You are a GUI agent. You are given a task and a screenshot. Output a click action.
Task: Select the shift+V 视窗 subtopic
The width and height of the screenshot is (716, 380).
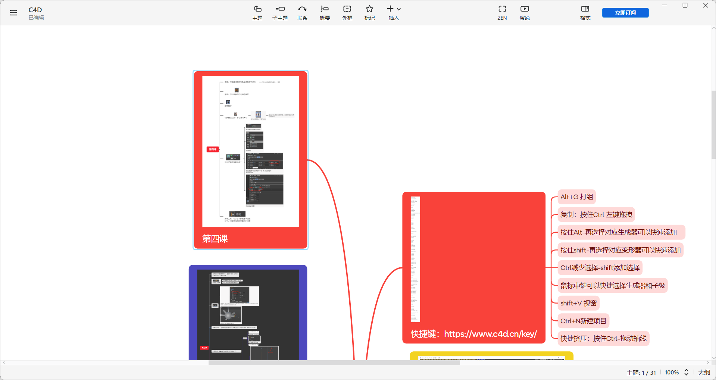click(578, 303)
